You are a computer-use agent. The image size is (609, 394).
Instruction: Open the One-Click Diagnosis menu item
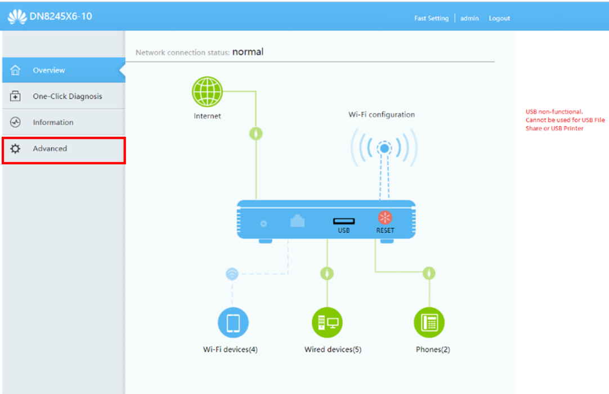pos(68,96)
